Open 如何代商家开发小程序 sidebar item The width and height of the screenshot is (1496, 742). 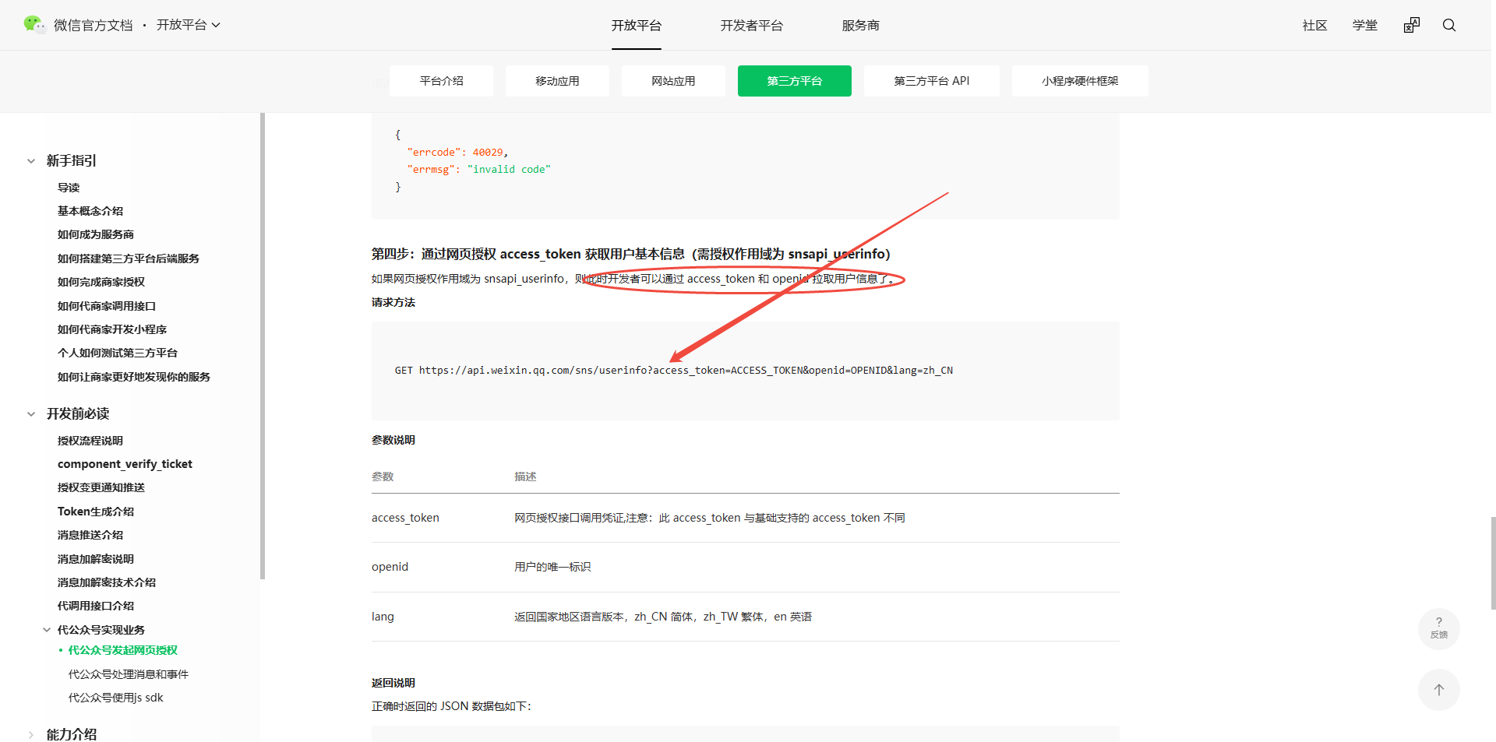click(x=112, y=329)
